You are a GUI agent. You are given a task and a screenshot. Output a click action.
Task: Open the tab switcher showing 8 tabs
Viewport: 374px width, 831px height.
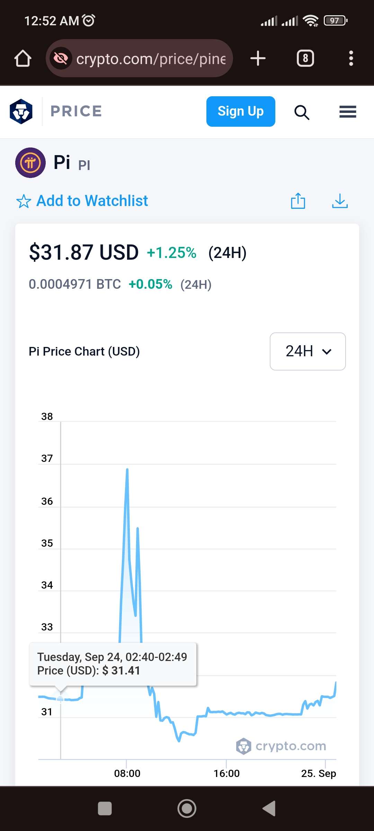pyautogui.click(x=305, y=58)
